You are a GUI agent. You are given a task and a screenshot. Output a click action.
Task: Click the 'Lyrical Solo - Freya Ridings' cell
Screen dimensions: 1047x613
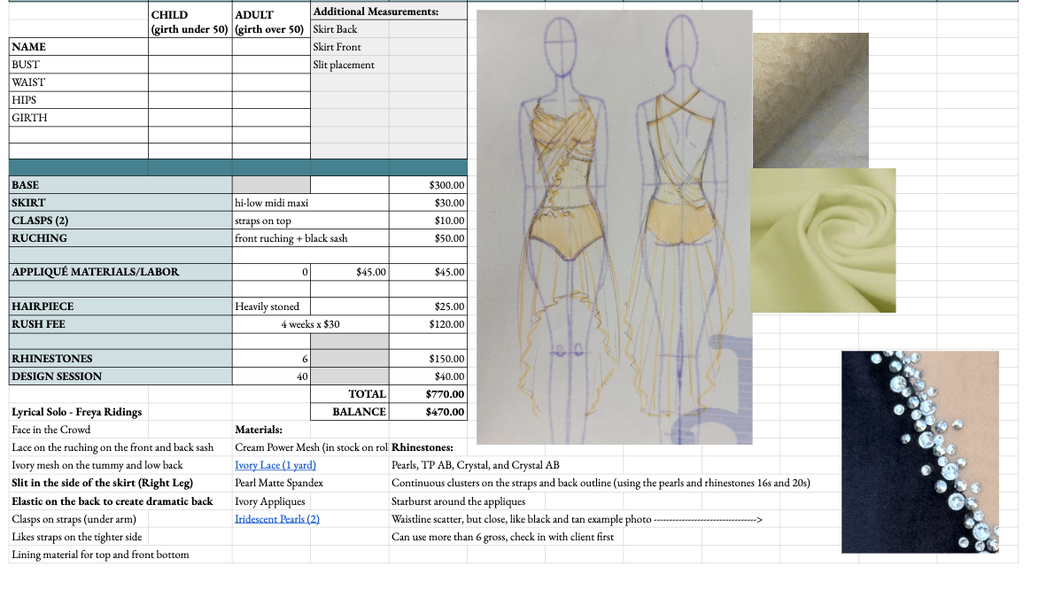[x=77, y=412]
